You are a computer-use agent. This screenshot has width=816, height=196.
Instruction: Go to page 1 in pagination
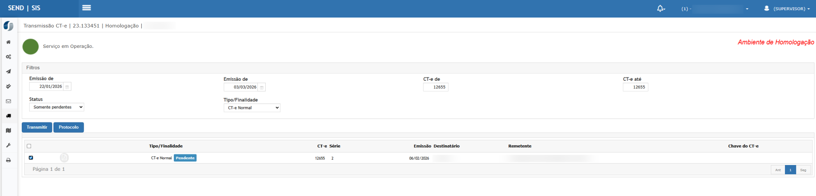(790, 170)
